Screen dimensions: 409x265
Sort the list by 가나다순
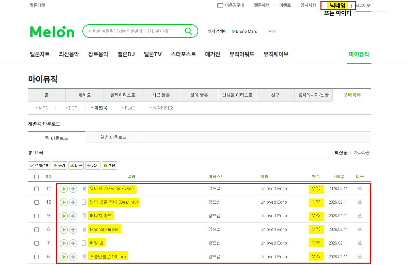[361, 153]
